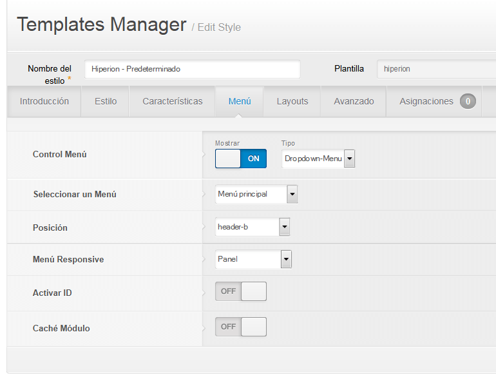
Task: Click the Menú principal dropdown arrow
Action: [x=292, y=194]
